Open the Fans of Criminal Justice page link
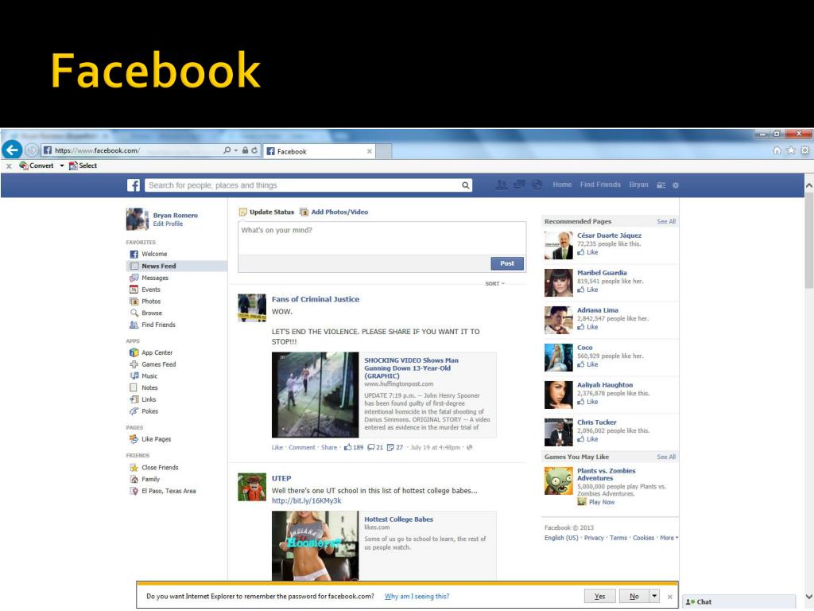814x611 pixels. [x=315, y=299]
